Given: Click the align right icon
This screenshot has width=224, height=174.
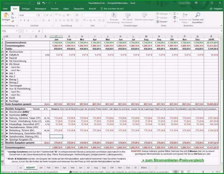Looking at the screenshot, I should tap(64, 21).
